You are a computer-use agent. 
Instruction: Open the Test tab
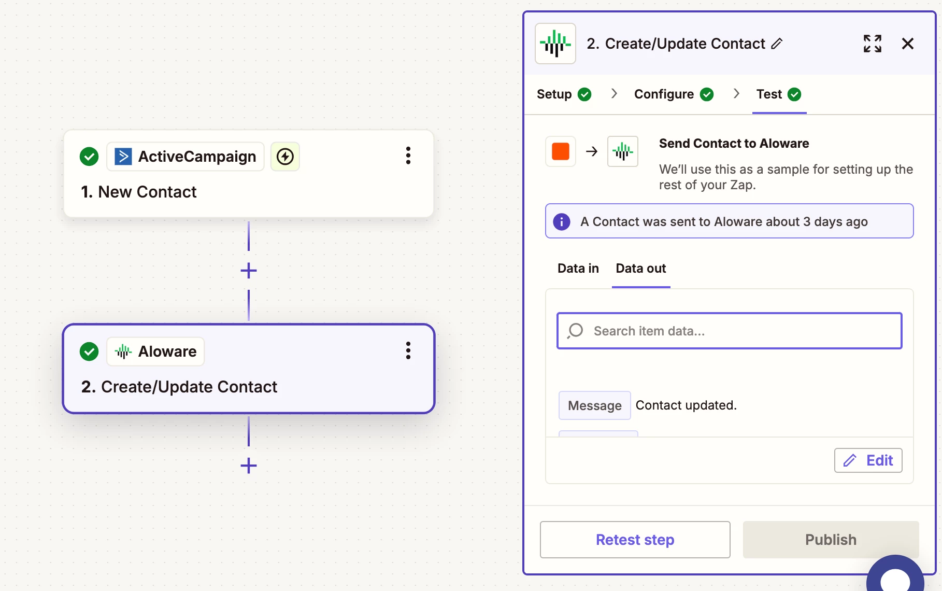coord(779,94)
